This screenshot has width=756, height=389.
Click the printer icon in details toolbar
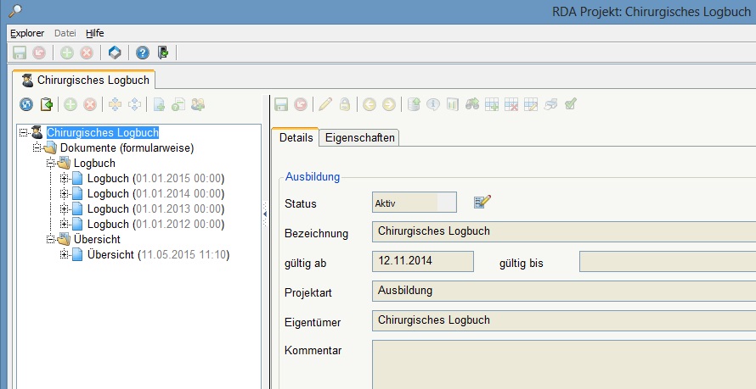(550, 104)
